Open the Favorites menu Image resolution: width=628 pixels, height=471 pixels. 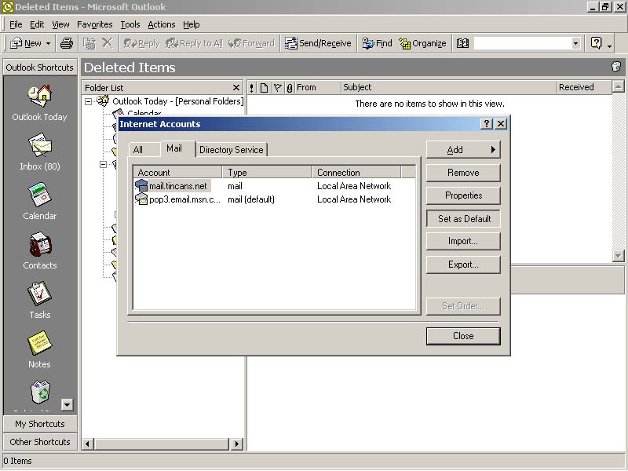tap(94, 24)
